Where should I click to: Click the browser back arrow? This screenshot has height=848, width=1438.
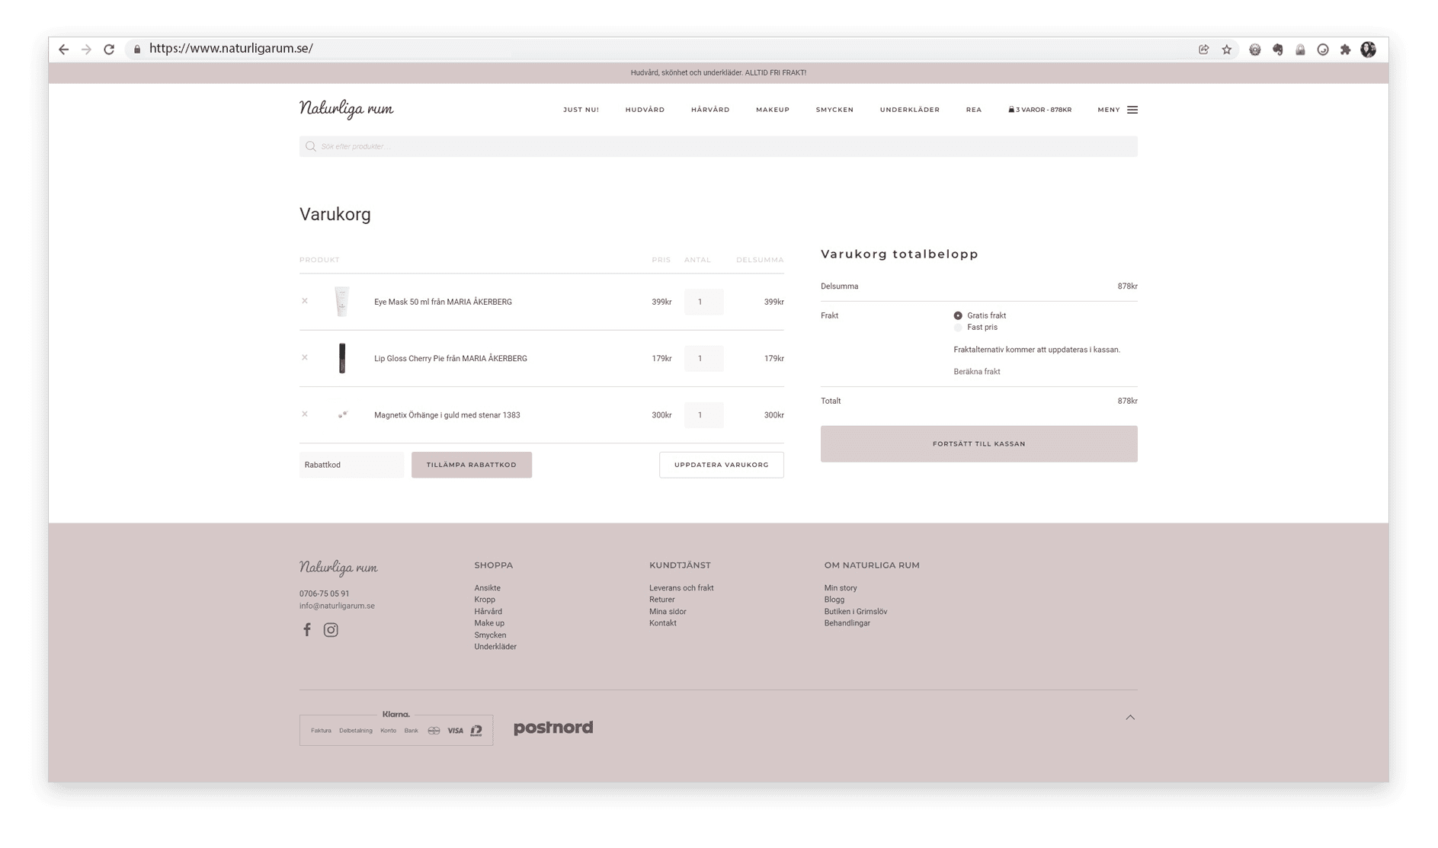tap(64, 49)
